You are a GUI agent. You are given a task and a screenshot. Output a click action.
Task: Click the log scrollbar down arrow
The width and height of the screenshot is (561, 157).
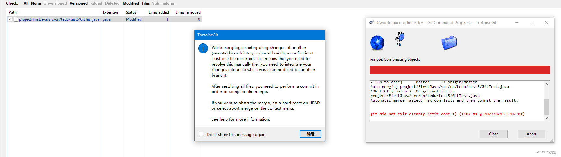[547, 118]
